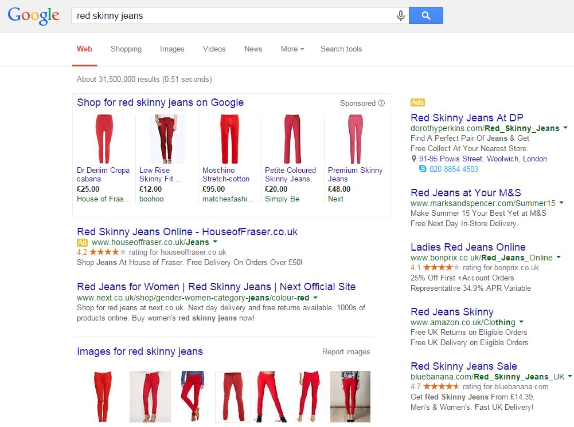Open Search tools
Screen dimensions: 574x427
click(341, 49)
